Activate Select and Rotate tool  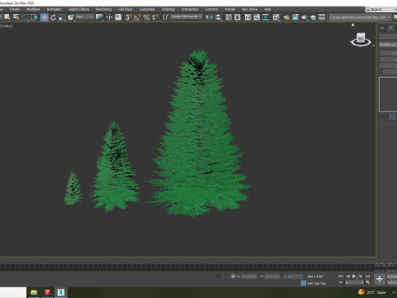(53, 17)
